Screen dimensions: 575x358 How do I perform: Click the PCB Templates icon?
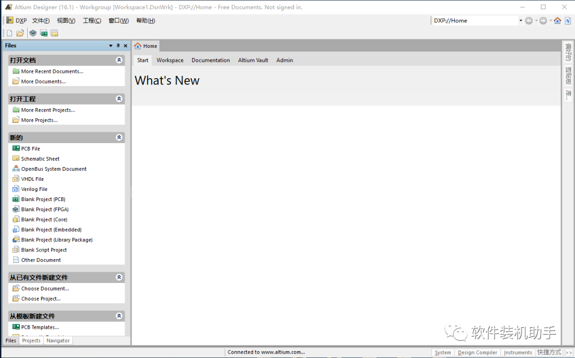16,327
